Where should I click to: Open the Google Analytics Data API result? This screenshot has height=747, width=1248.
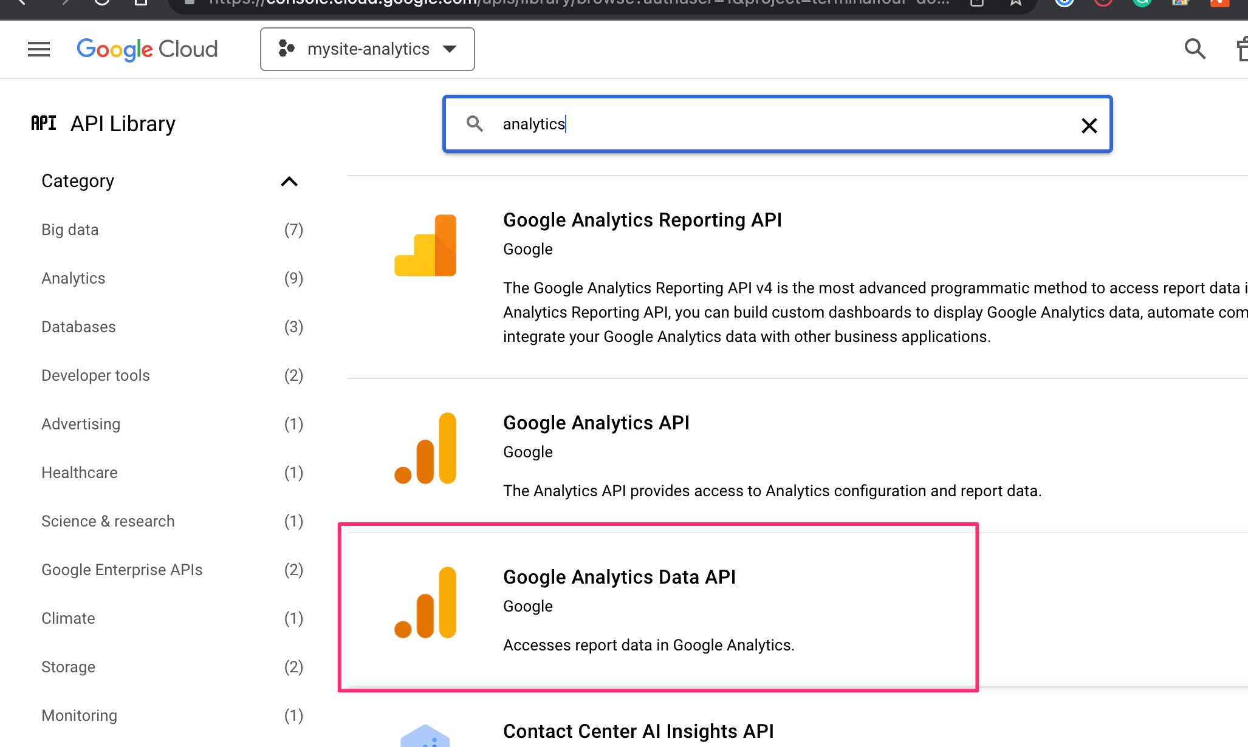pyautogui.click(x=619, y=577)
